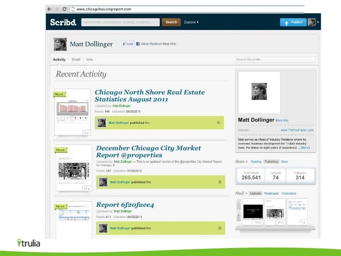Expand the bio with the (More) link
The image size is (341, 256).
(305, 148)
